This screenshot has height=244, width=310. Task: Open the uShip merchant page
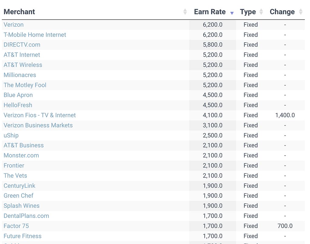[x=11, y=135]
